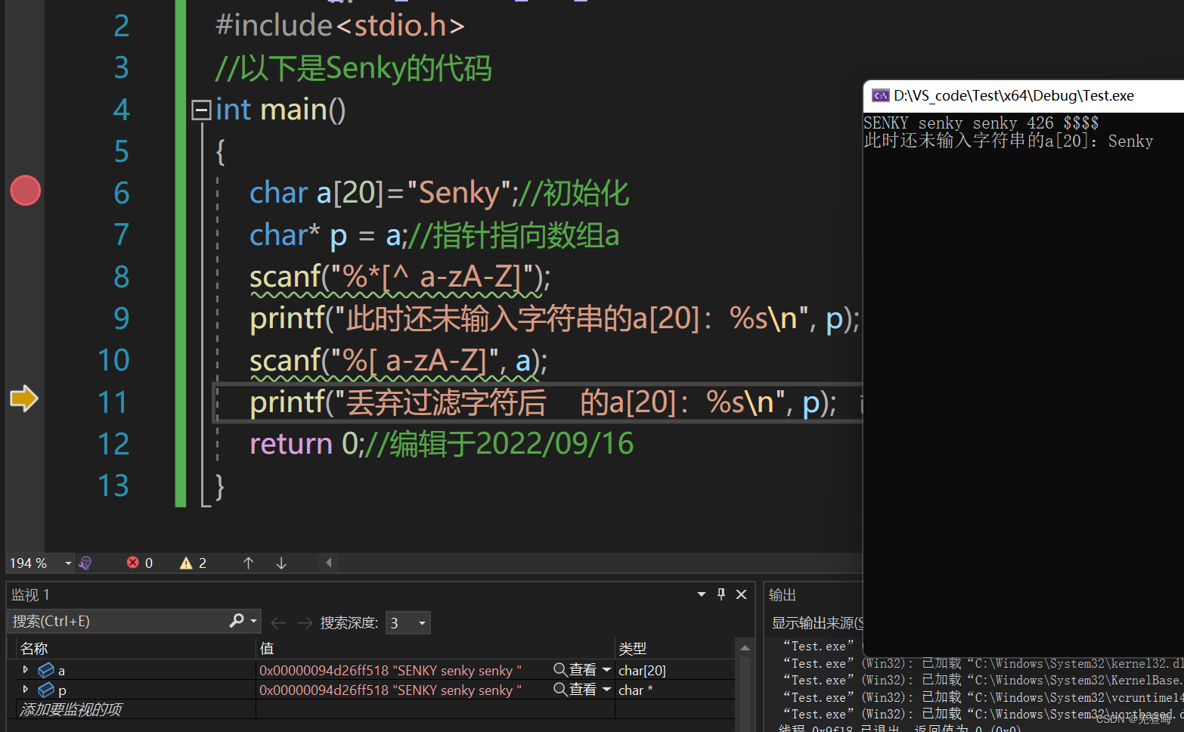Click the error count indicator showing 0
This screenshot has width=1184, height=732.
[140, 563]
